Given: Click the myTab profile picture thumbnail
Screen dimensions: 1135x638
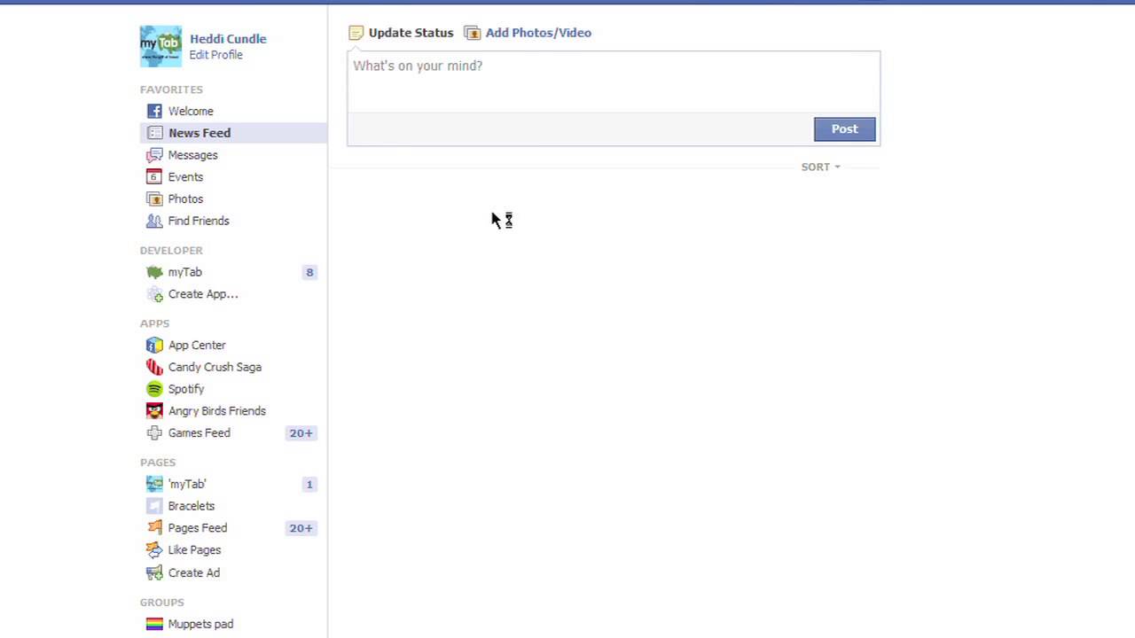Looking at the screenshot, I should [x=160, y=46].
